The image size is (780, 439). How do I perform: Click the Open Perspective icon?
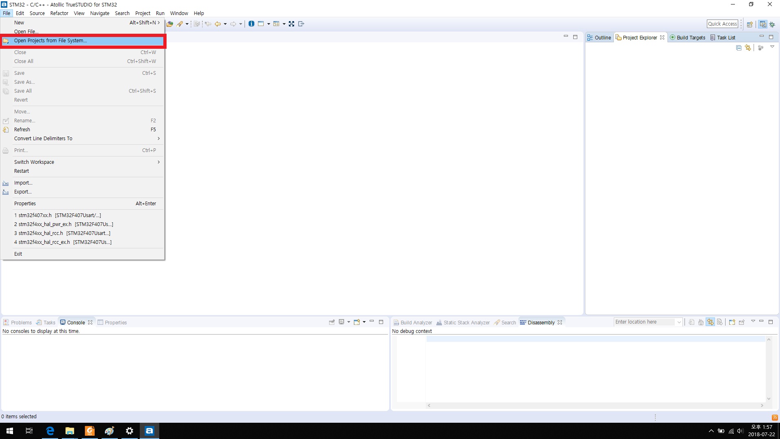coord(750,24)
